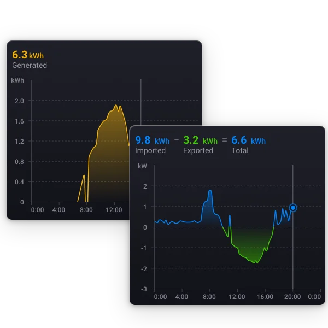Click the green export trough's lowest point
The width and height of the screenshot is (328, 328).
point(255,263)
